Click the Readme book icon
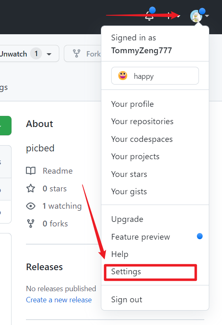This screenshot has height=325, width=222. [x=30, y=171]
